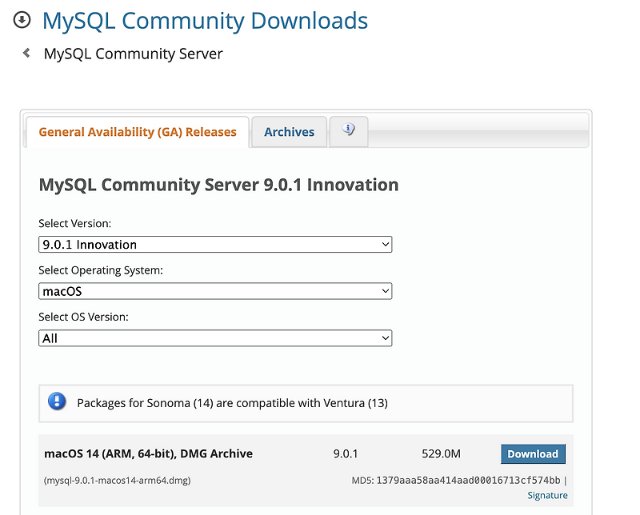Viewport: 640px width, 515px height.
Task: Click the back chevron before MySQL Community Server
Action: [25, 53]
